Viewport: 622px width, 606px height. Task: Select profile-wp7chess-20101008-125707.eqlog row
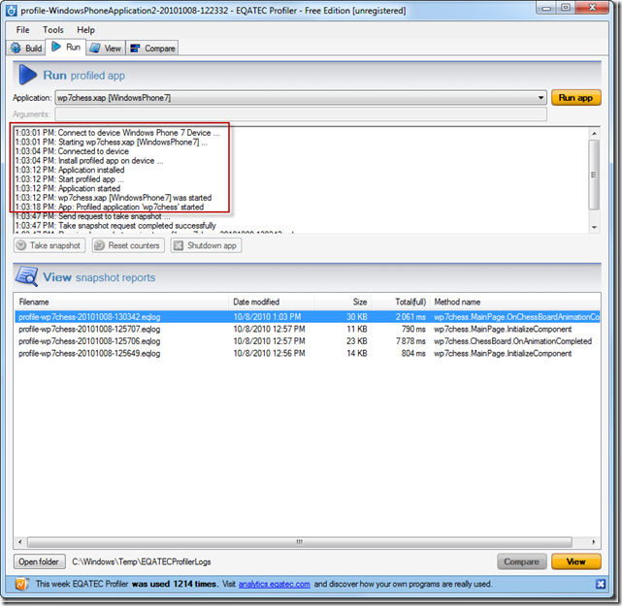(308, 329)
